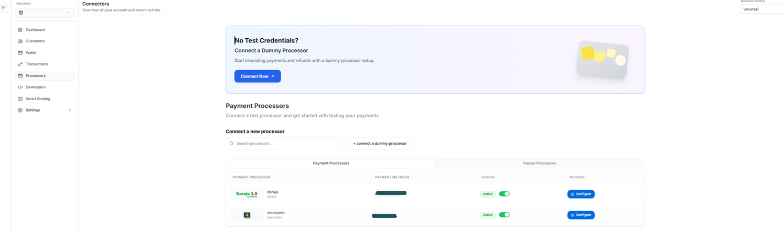
Task: Toggle the daraja processor active switch
Action: 504,194
